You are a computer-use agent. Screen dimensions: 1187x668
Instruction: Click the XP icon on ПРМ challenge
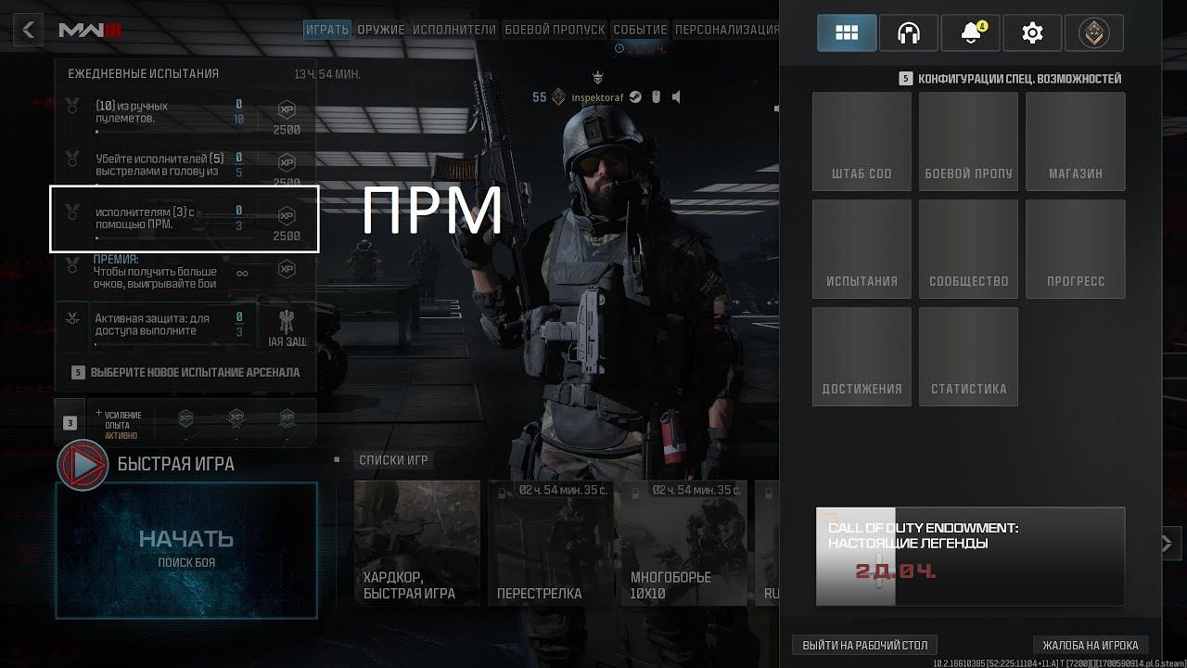287,215
